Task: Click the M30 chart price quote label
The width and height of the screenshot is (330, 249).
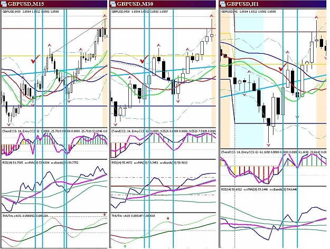Action: coord(140,12)
